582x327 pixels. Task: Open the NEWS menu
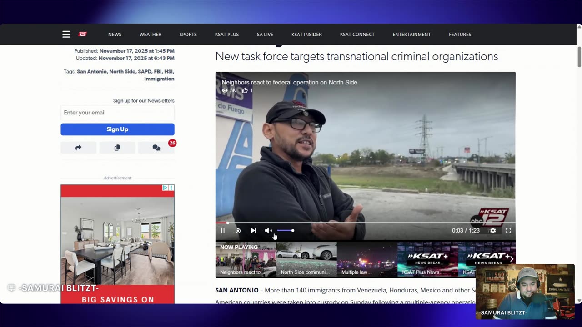[115, 35]
